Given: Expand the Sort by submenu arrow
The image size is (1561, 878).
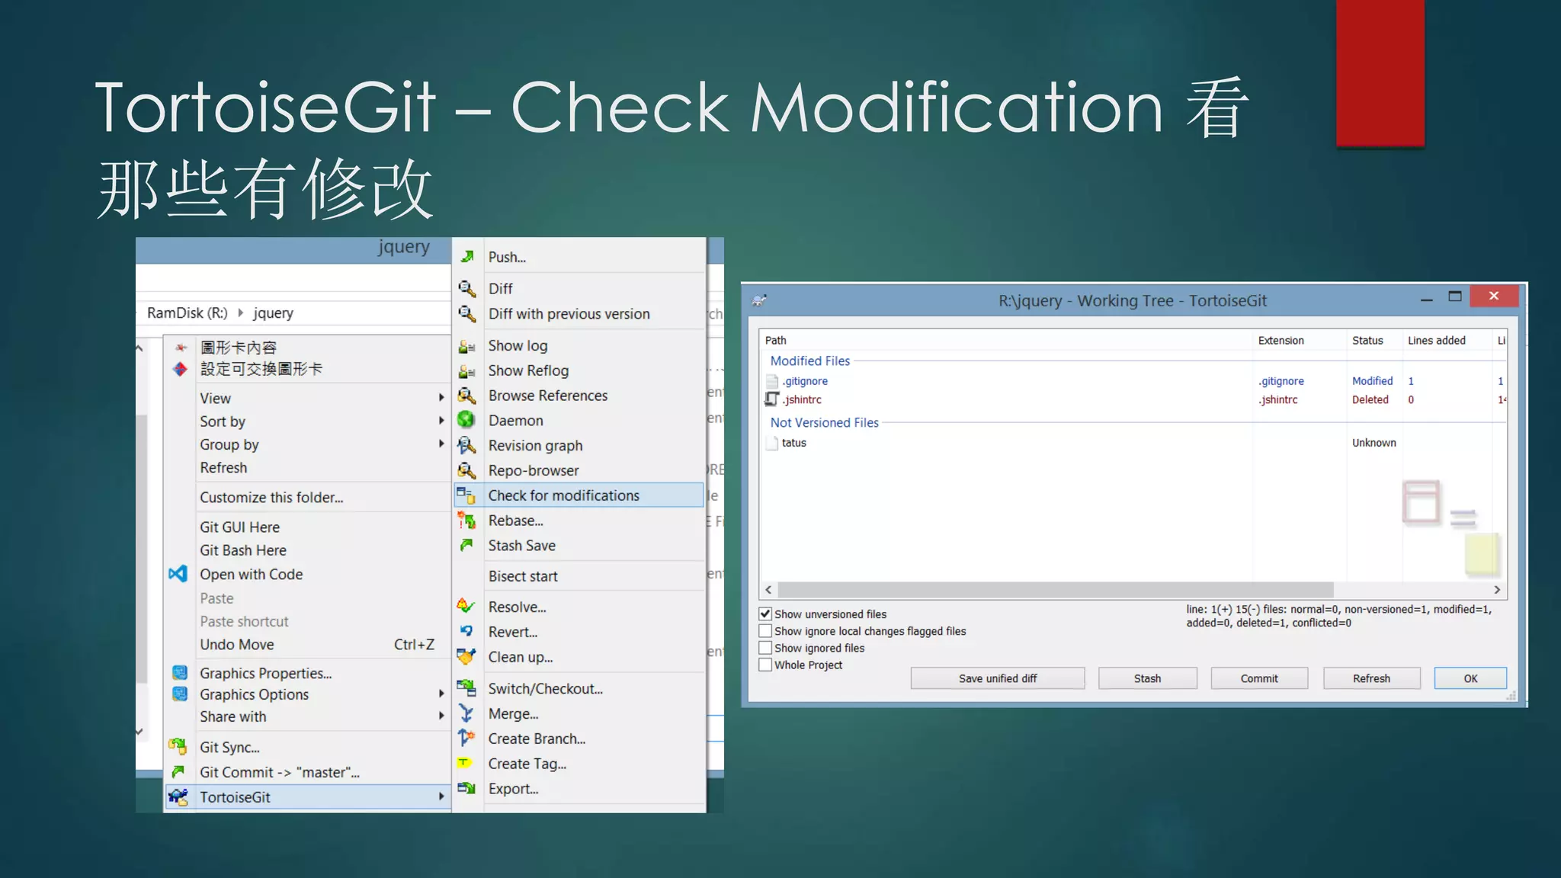Looking at the screenshot, I should 441,421.
